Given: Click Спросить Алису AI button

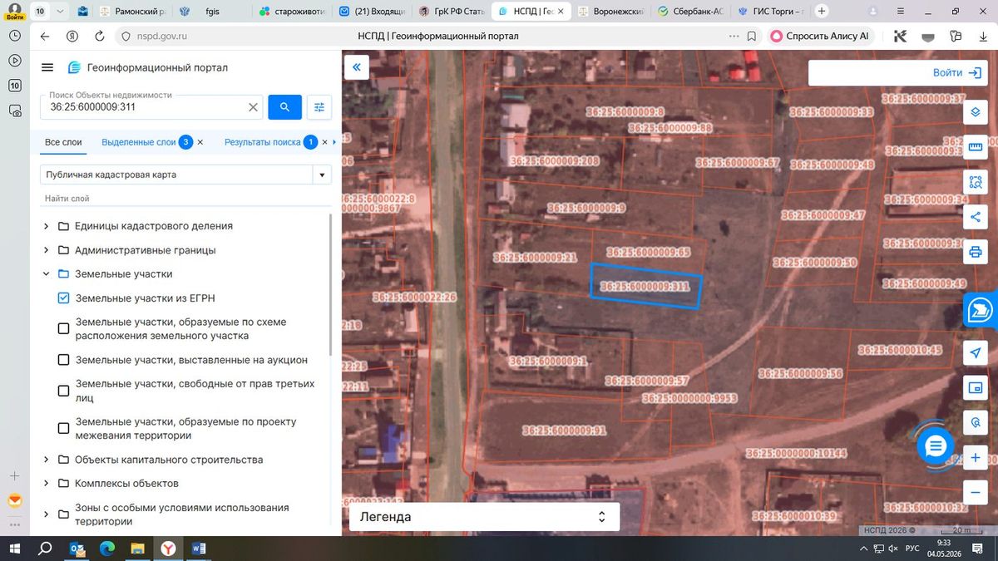Looking at the screenshot, I should 820,37.
